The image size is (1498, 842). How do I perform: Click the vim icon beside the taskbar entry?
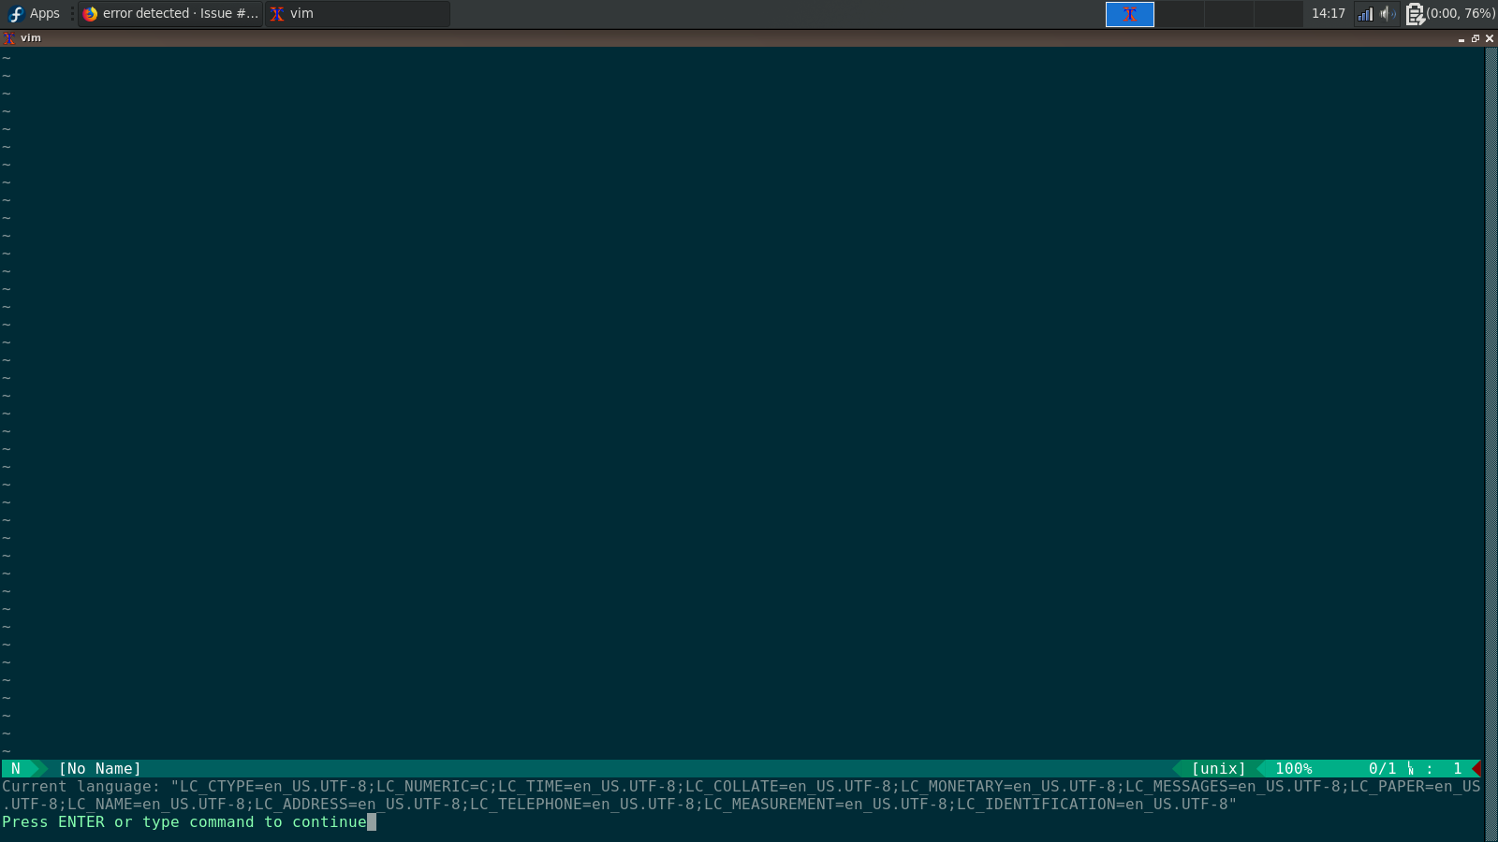pyautogui.click(x=277, y=13)
